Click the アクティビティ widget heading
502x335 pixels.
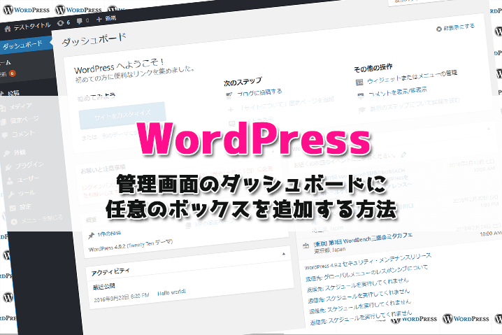[x=110, y=272]
